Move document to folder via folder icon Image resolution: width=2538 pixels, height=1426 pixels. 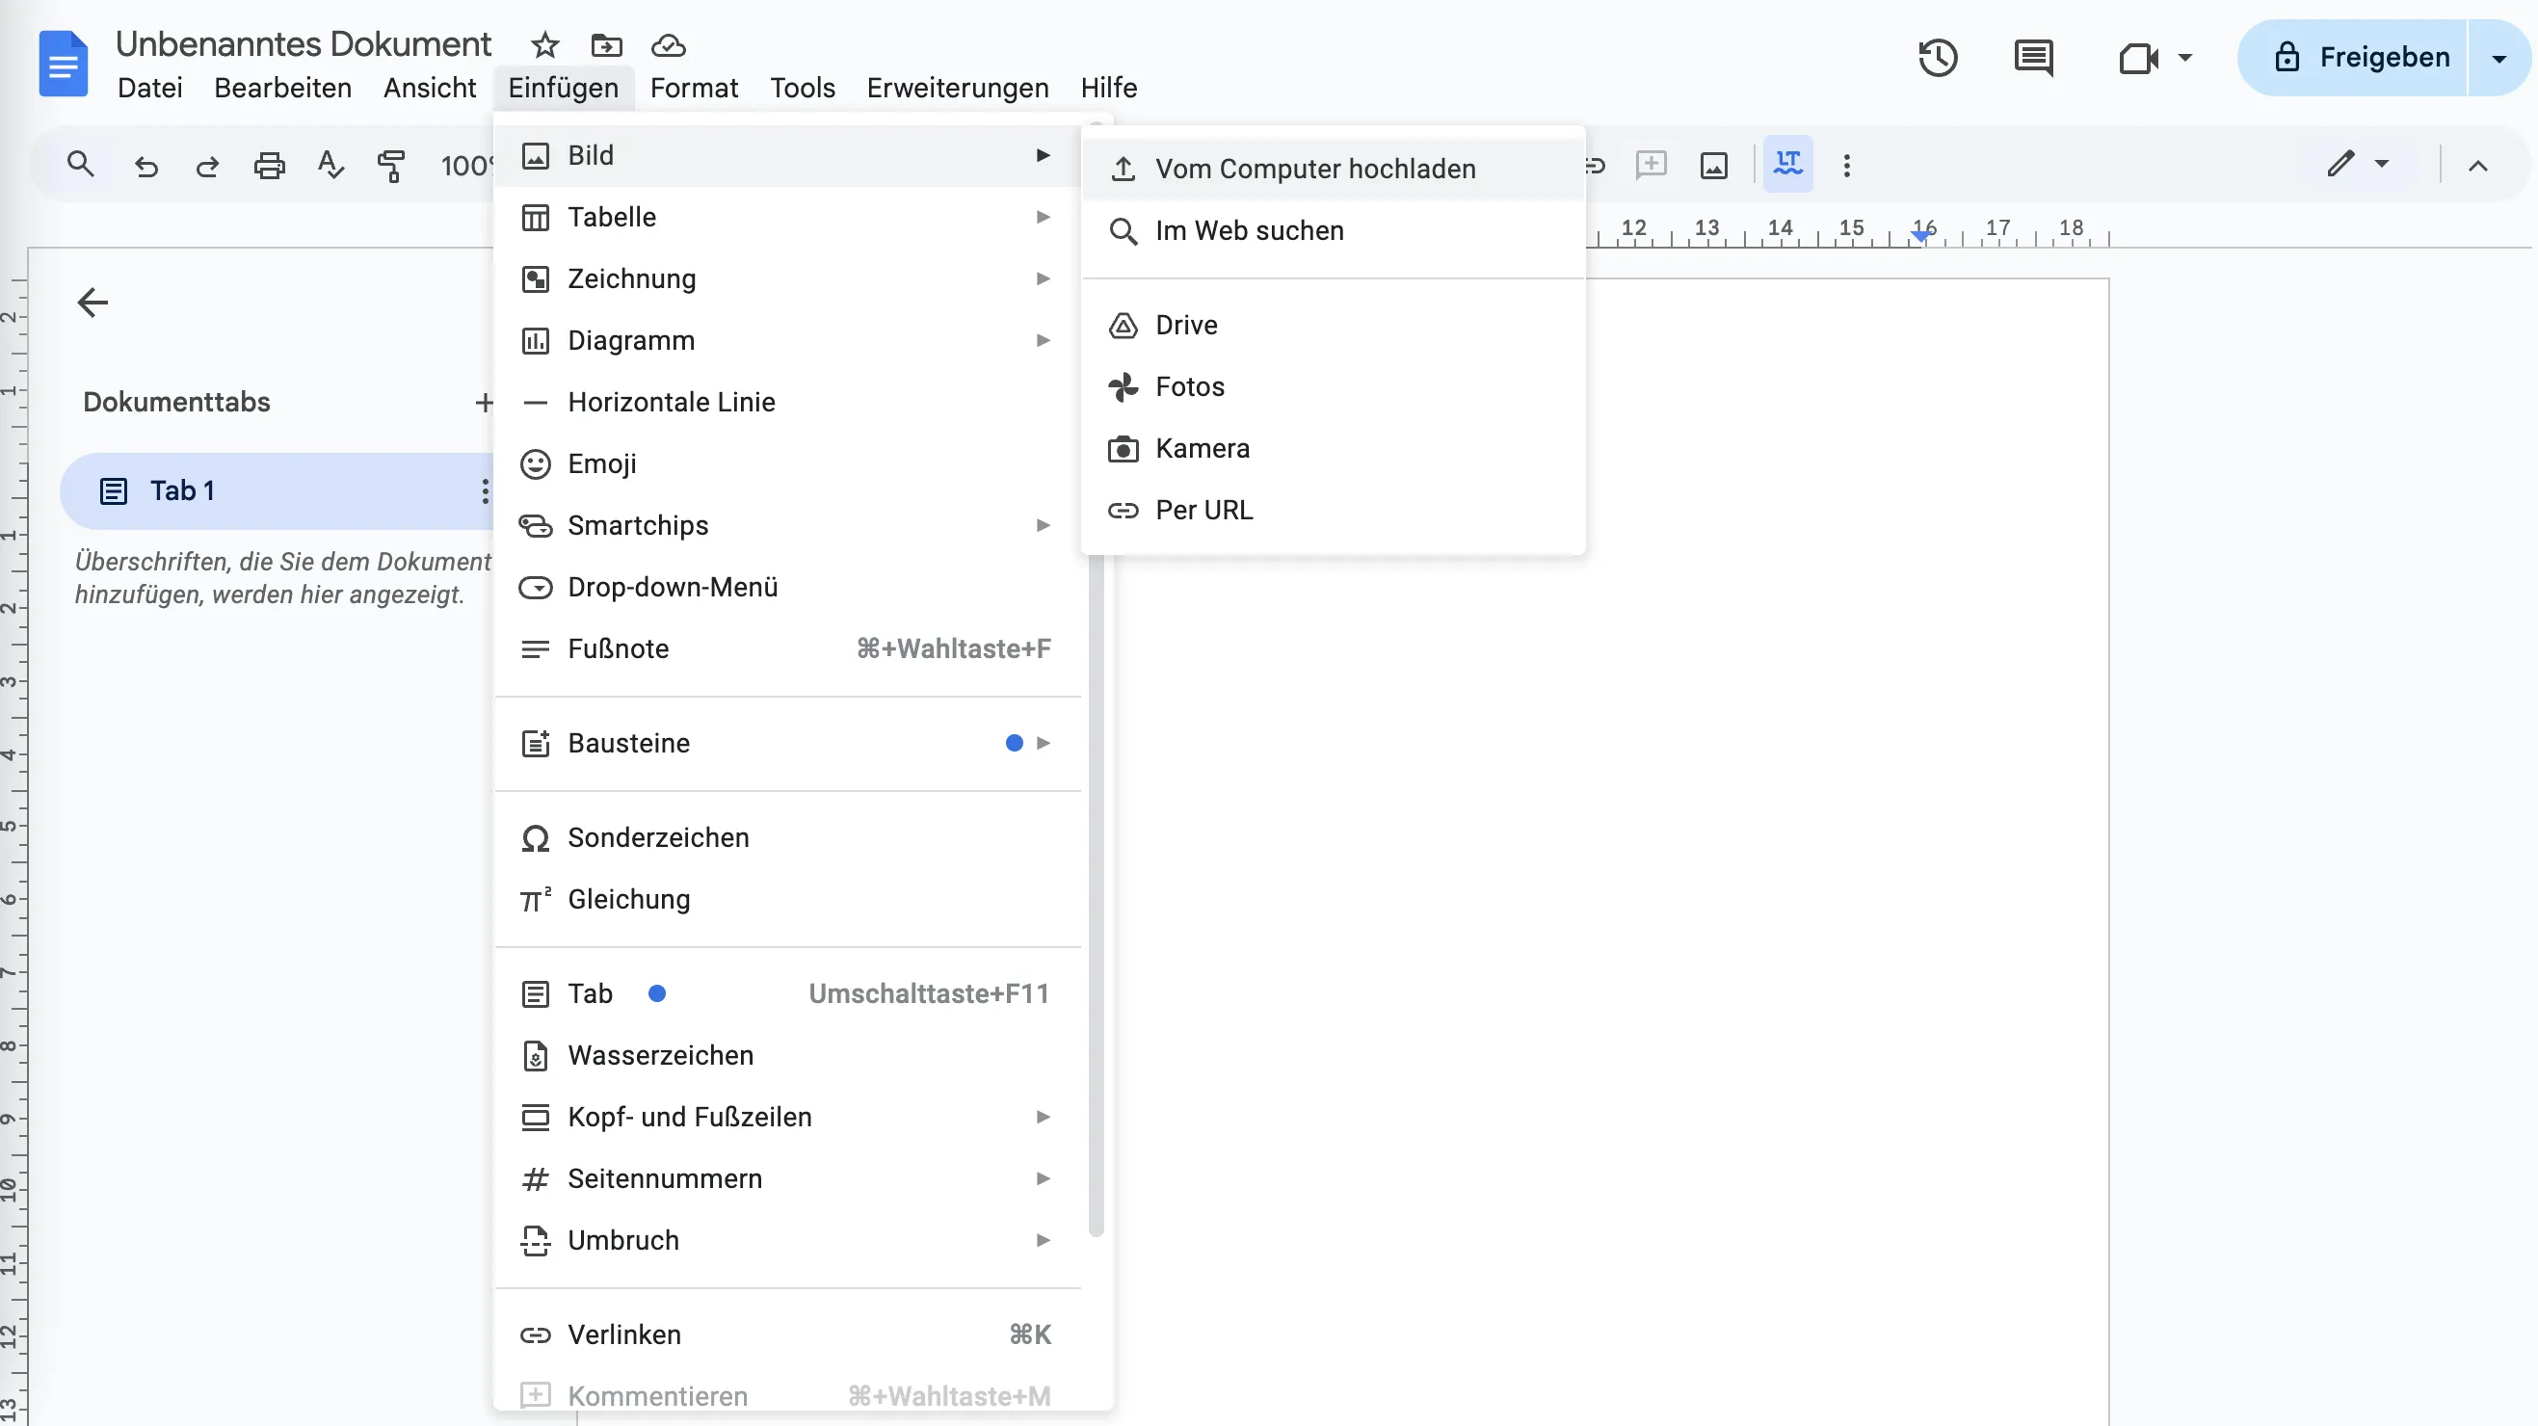(x=606, y=45)
